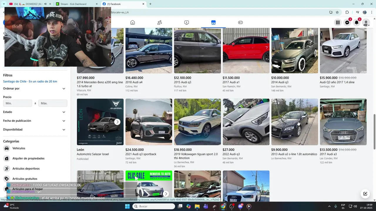376x211 pixels.
Task: Expand Fecha de publicación filter
Action: click(35, 121)
